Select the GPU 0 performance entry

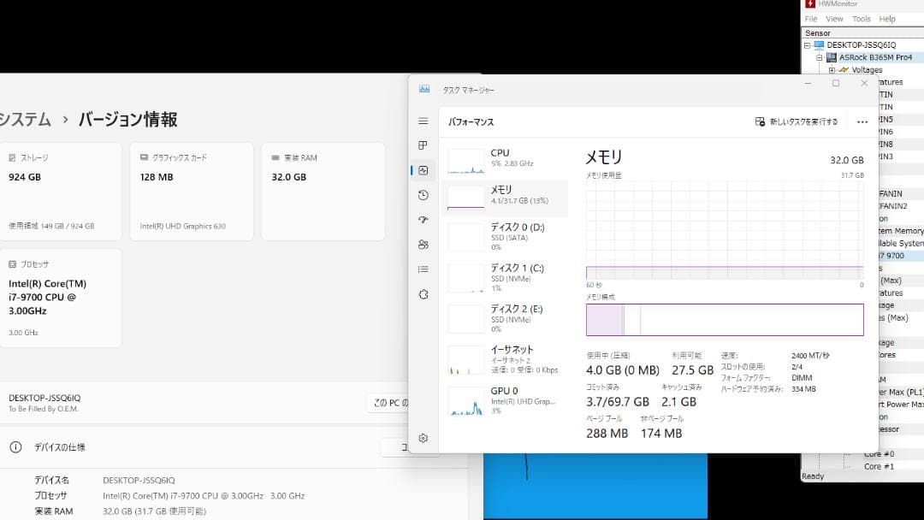[506, 400]
